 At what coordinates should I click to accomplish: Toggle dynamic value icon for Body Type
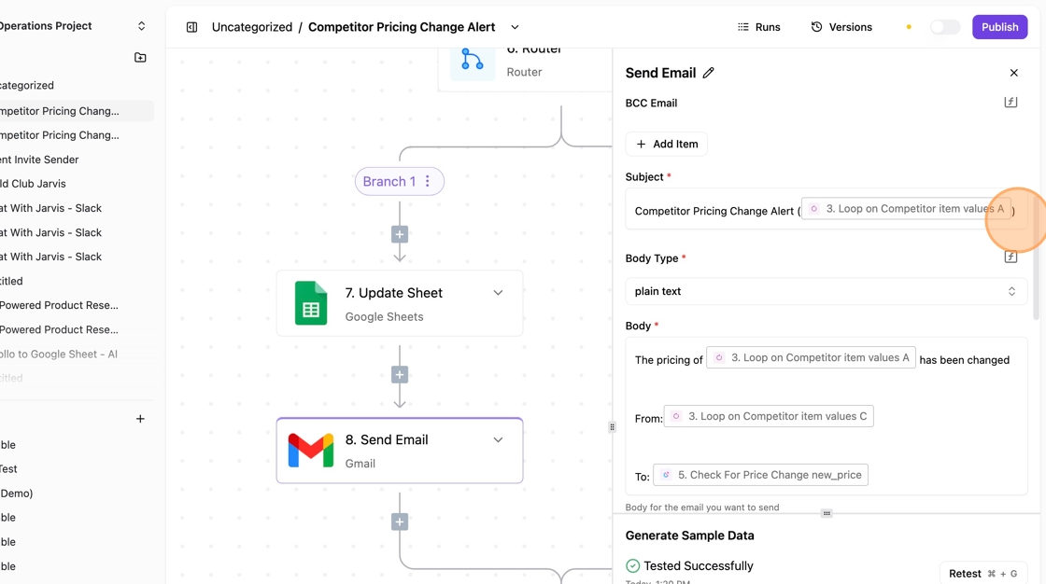tap(1011, 257)
